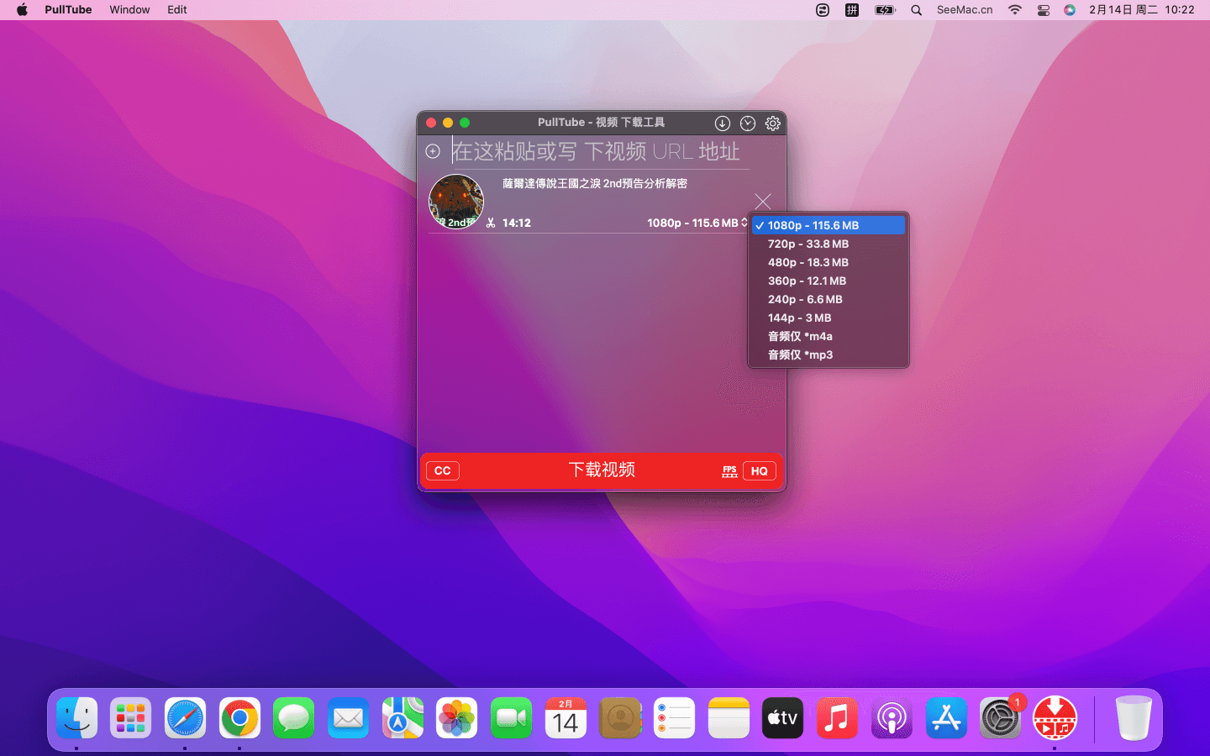Open Maps from the Dock
The image size is (1210, 756).
click(402, 718)
